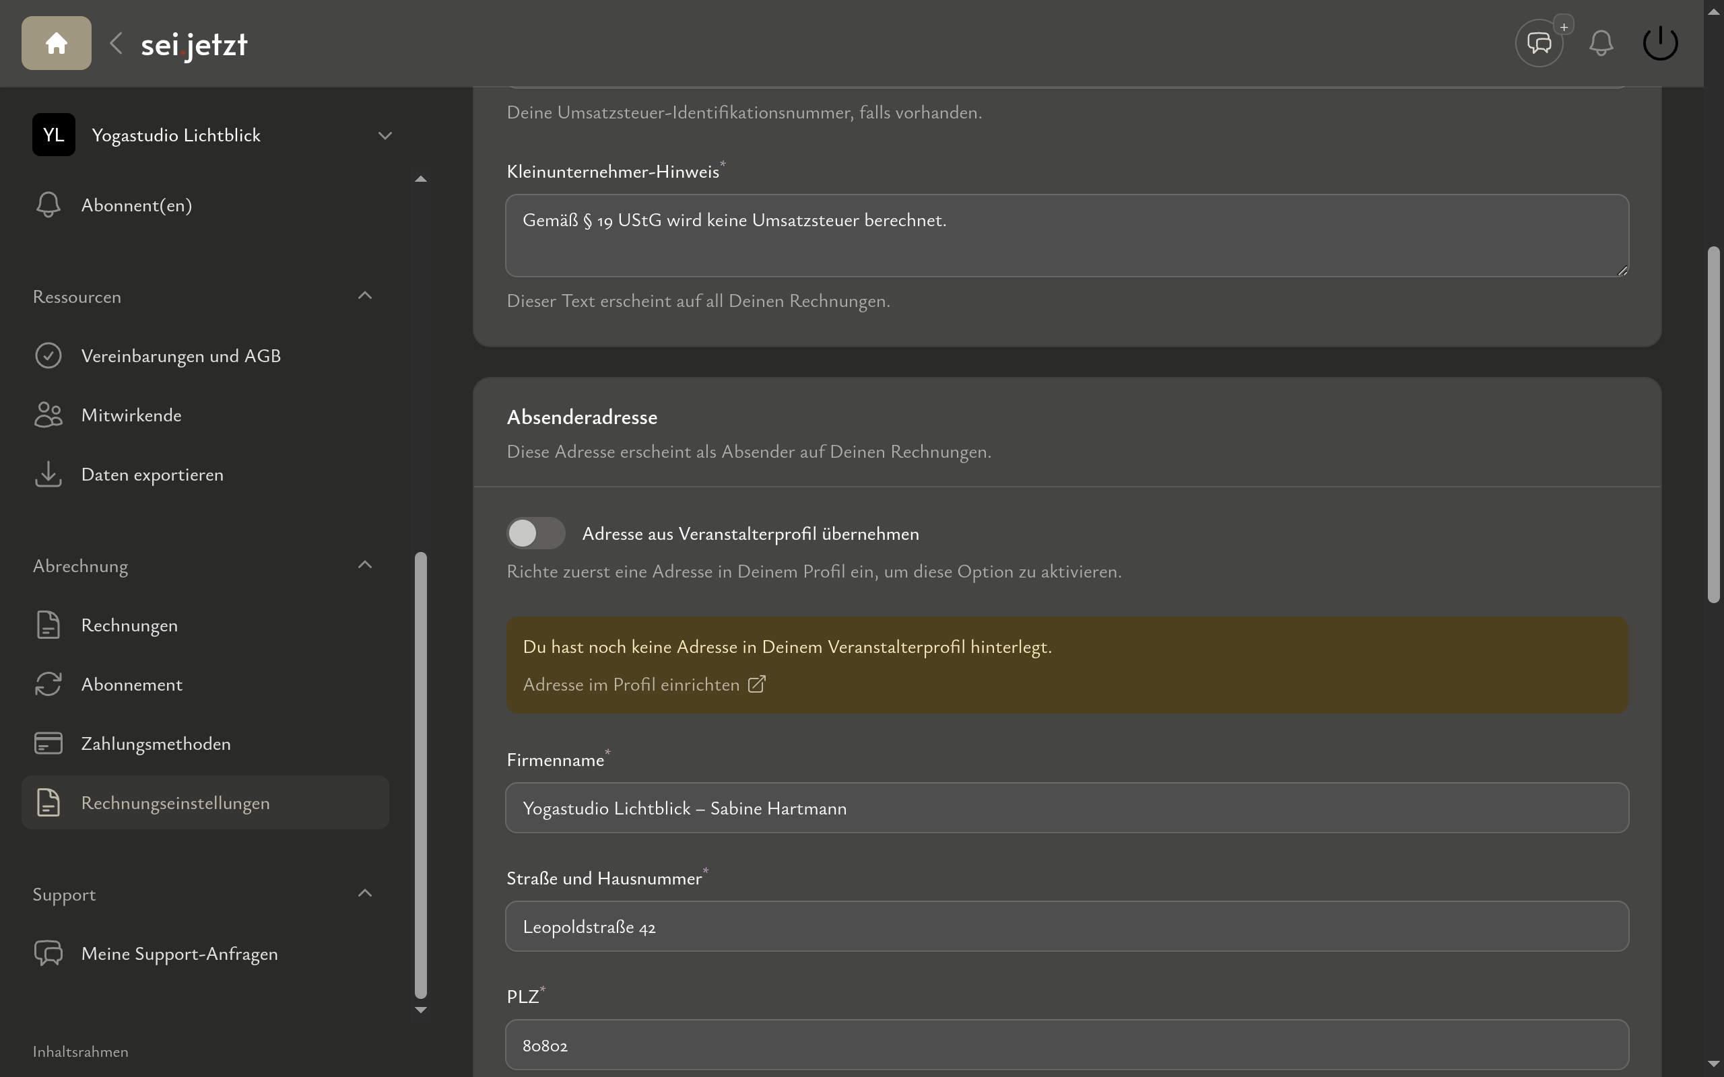1724x1077 pixels.
Task: Collapse the Support section
Action: pos(365,894)
